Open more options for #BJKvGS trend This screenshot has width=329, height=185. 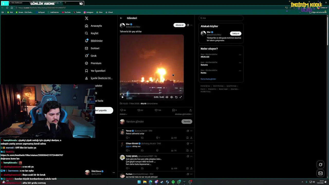240,55
